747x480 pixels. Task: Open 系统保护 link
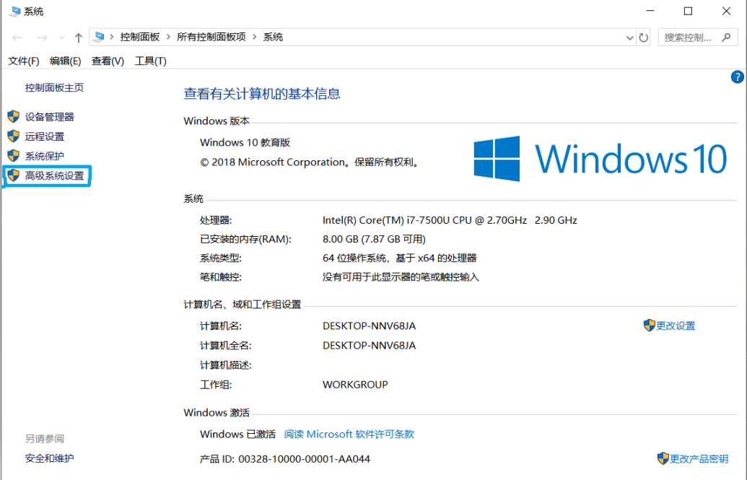[x=44, y=156]
